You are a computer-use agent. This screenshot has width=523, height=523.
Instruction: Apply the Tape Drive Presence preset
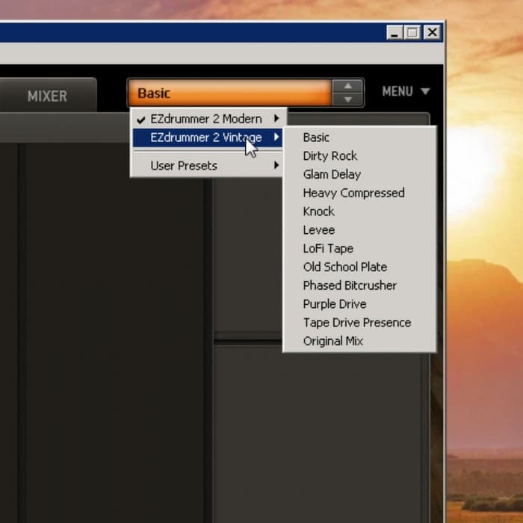point(359,323)
